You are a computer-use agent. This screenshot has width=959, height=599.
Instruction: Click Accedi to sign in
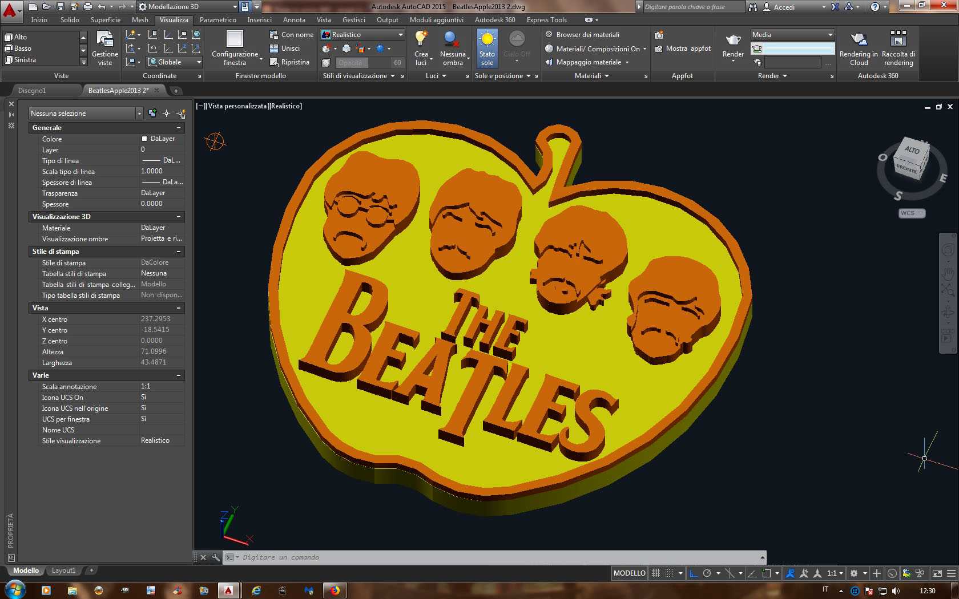pyautogui.click(x=784, y=7)
